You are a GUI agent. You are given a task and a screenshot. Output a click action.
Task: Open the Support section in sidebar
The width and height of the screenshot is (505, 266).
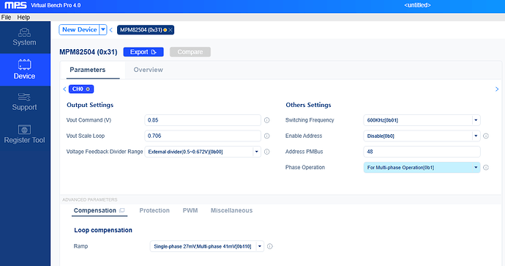click(x=25, y=102)
